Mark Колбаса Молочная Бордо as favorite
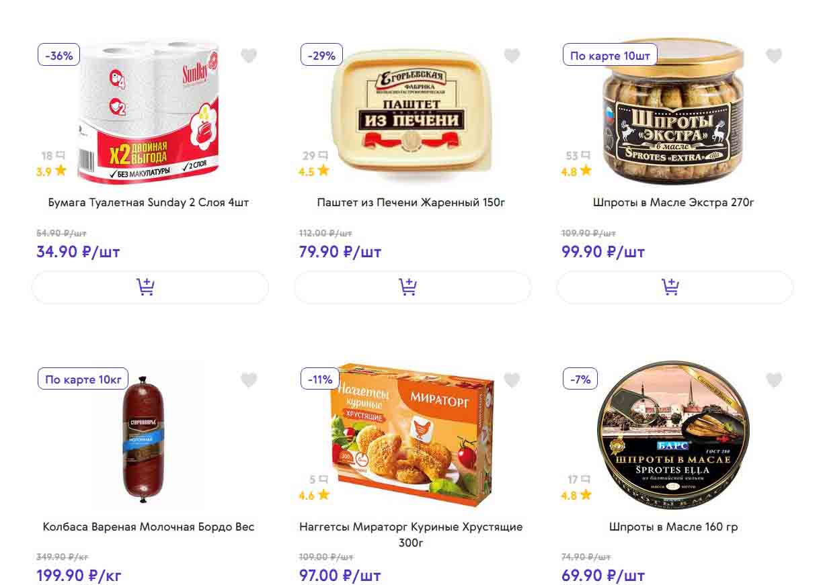The image size is (819, 585). coord(249,380)
